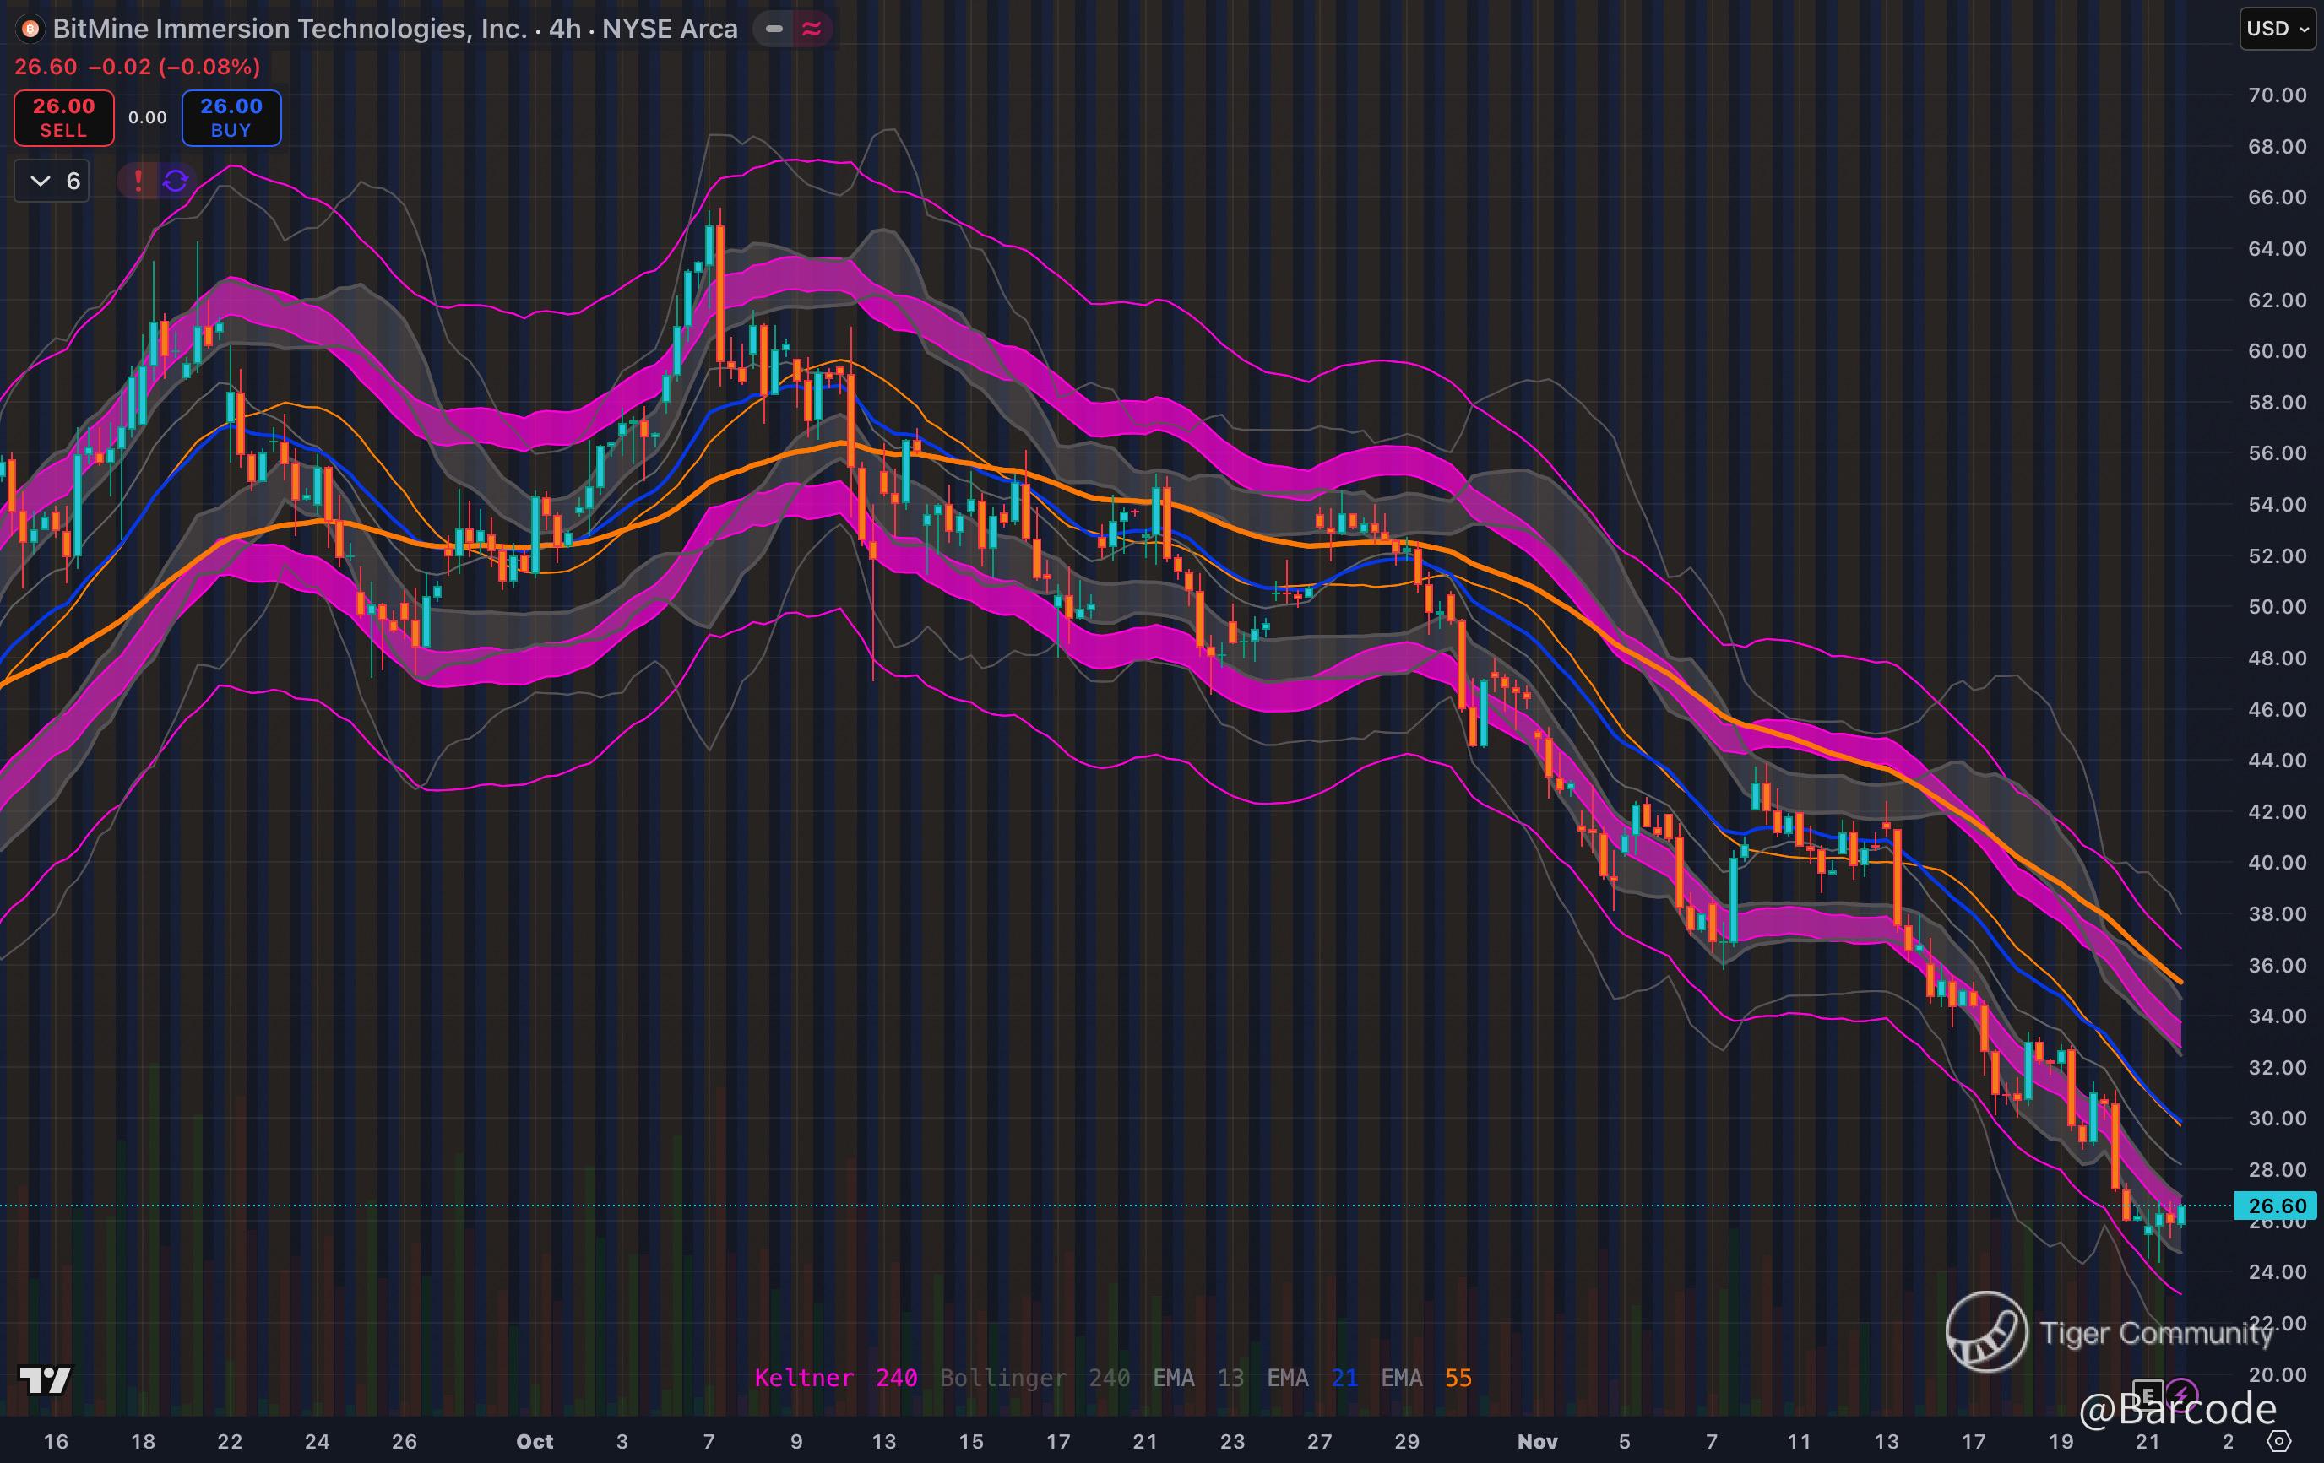2324x1463 pixels.
Task: Click the grey dash market status pill
Action: (774, 29)
